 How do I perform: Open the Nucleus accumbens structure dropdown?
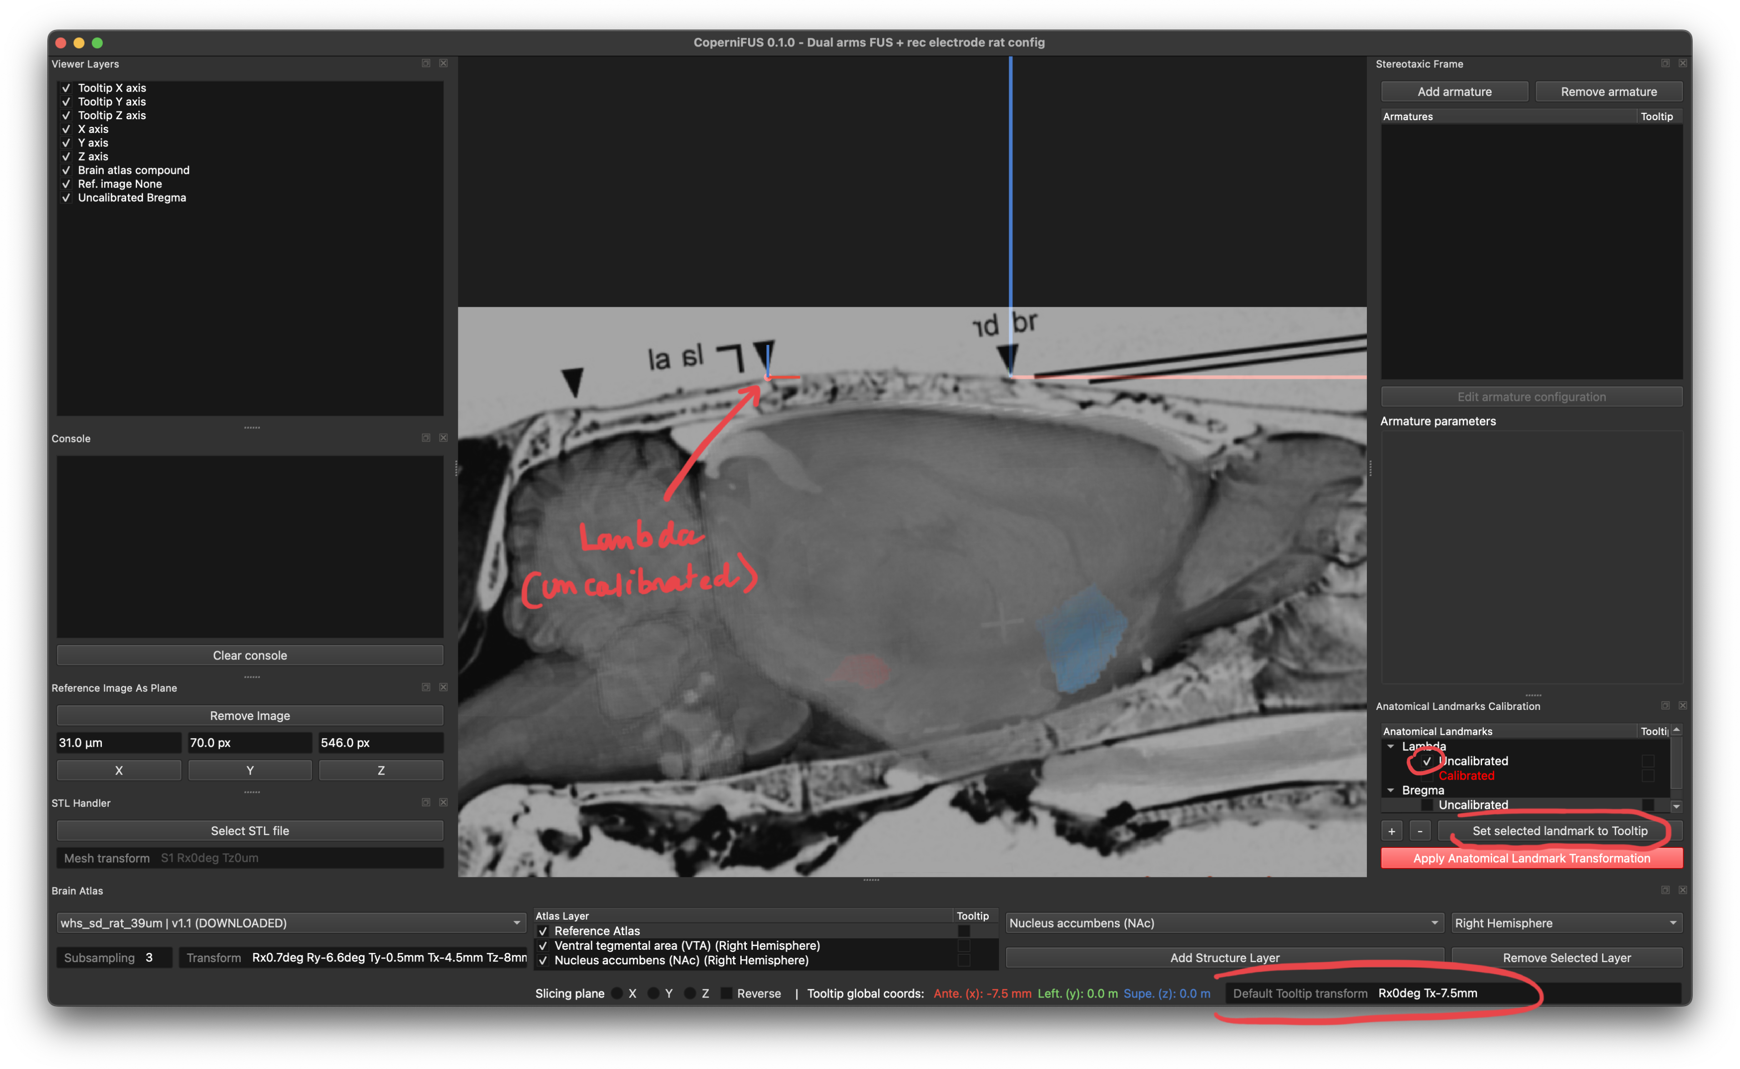pyautogui.click(x=1224, y=923)
